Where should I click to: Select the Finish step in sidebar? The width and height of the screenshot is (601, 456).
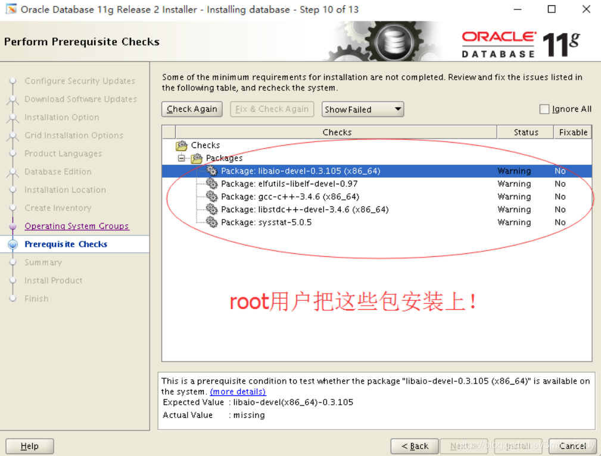pos(36,298)
